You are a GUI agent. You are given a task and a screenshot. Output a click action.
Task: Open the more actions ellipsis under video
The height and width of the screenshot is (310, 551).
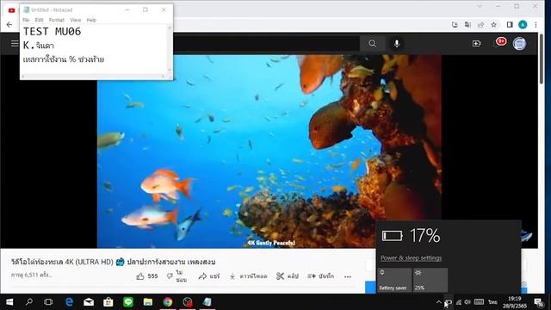tap(348, 276)
